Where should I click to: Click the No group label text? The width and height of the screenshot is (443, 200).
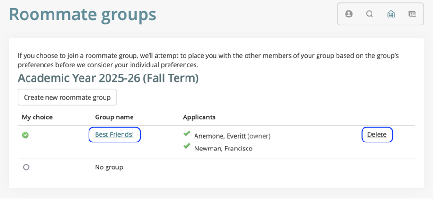pyautogui.click(x=109, y=167)
